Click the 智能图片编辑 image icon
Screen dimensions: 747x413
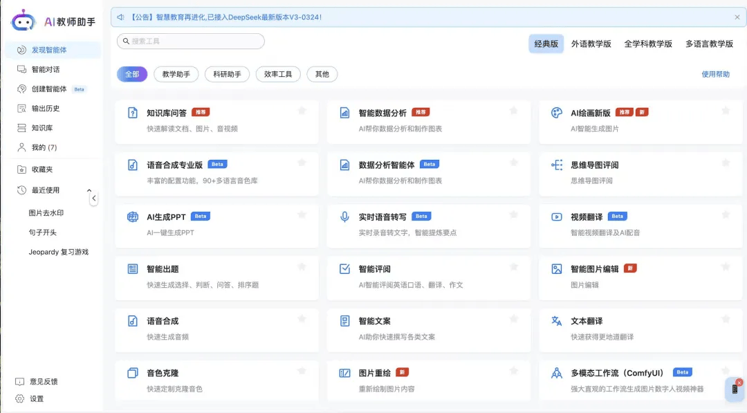point(557,269)
